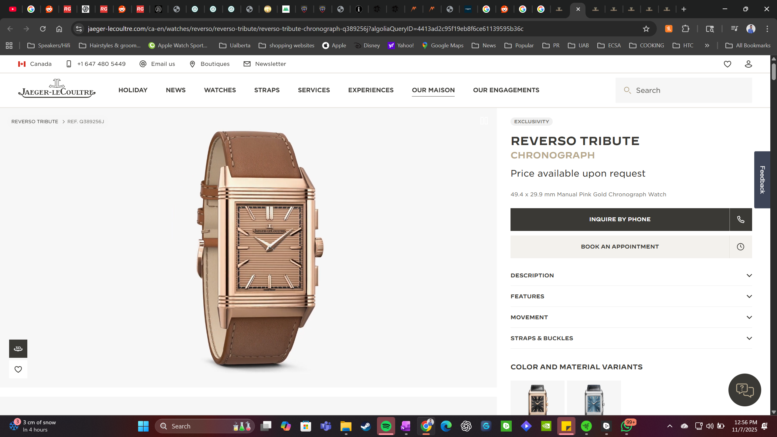Open the Feedback side tab
Image resolution: width=777 pixels, height=437 pixels.
pyautogui.click(x=762, y=180)
